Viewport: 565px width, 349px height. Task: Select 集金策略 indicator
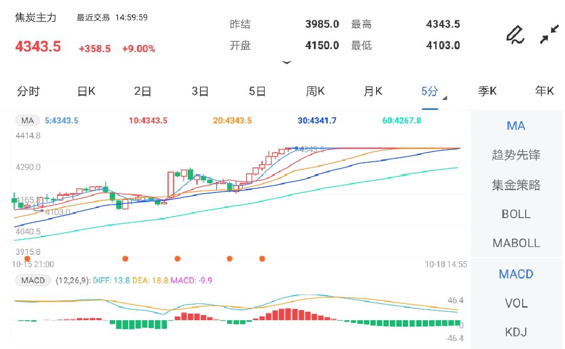click(x=516, y=185)
